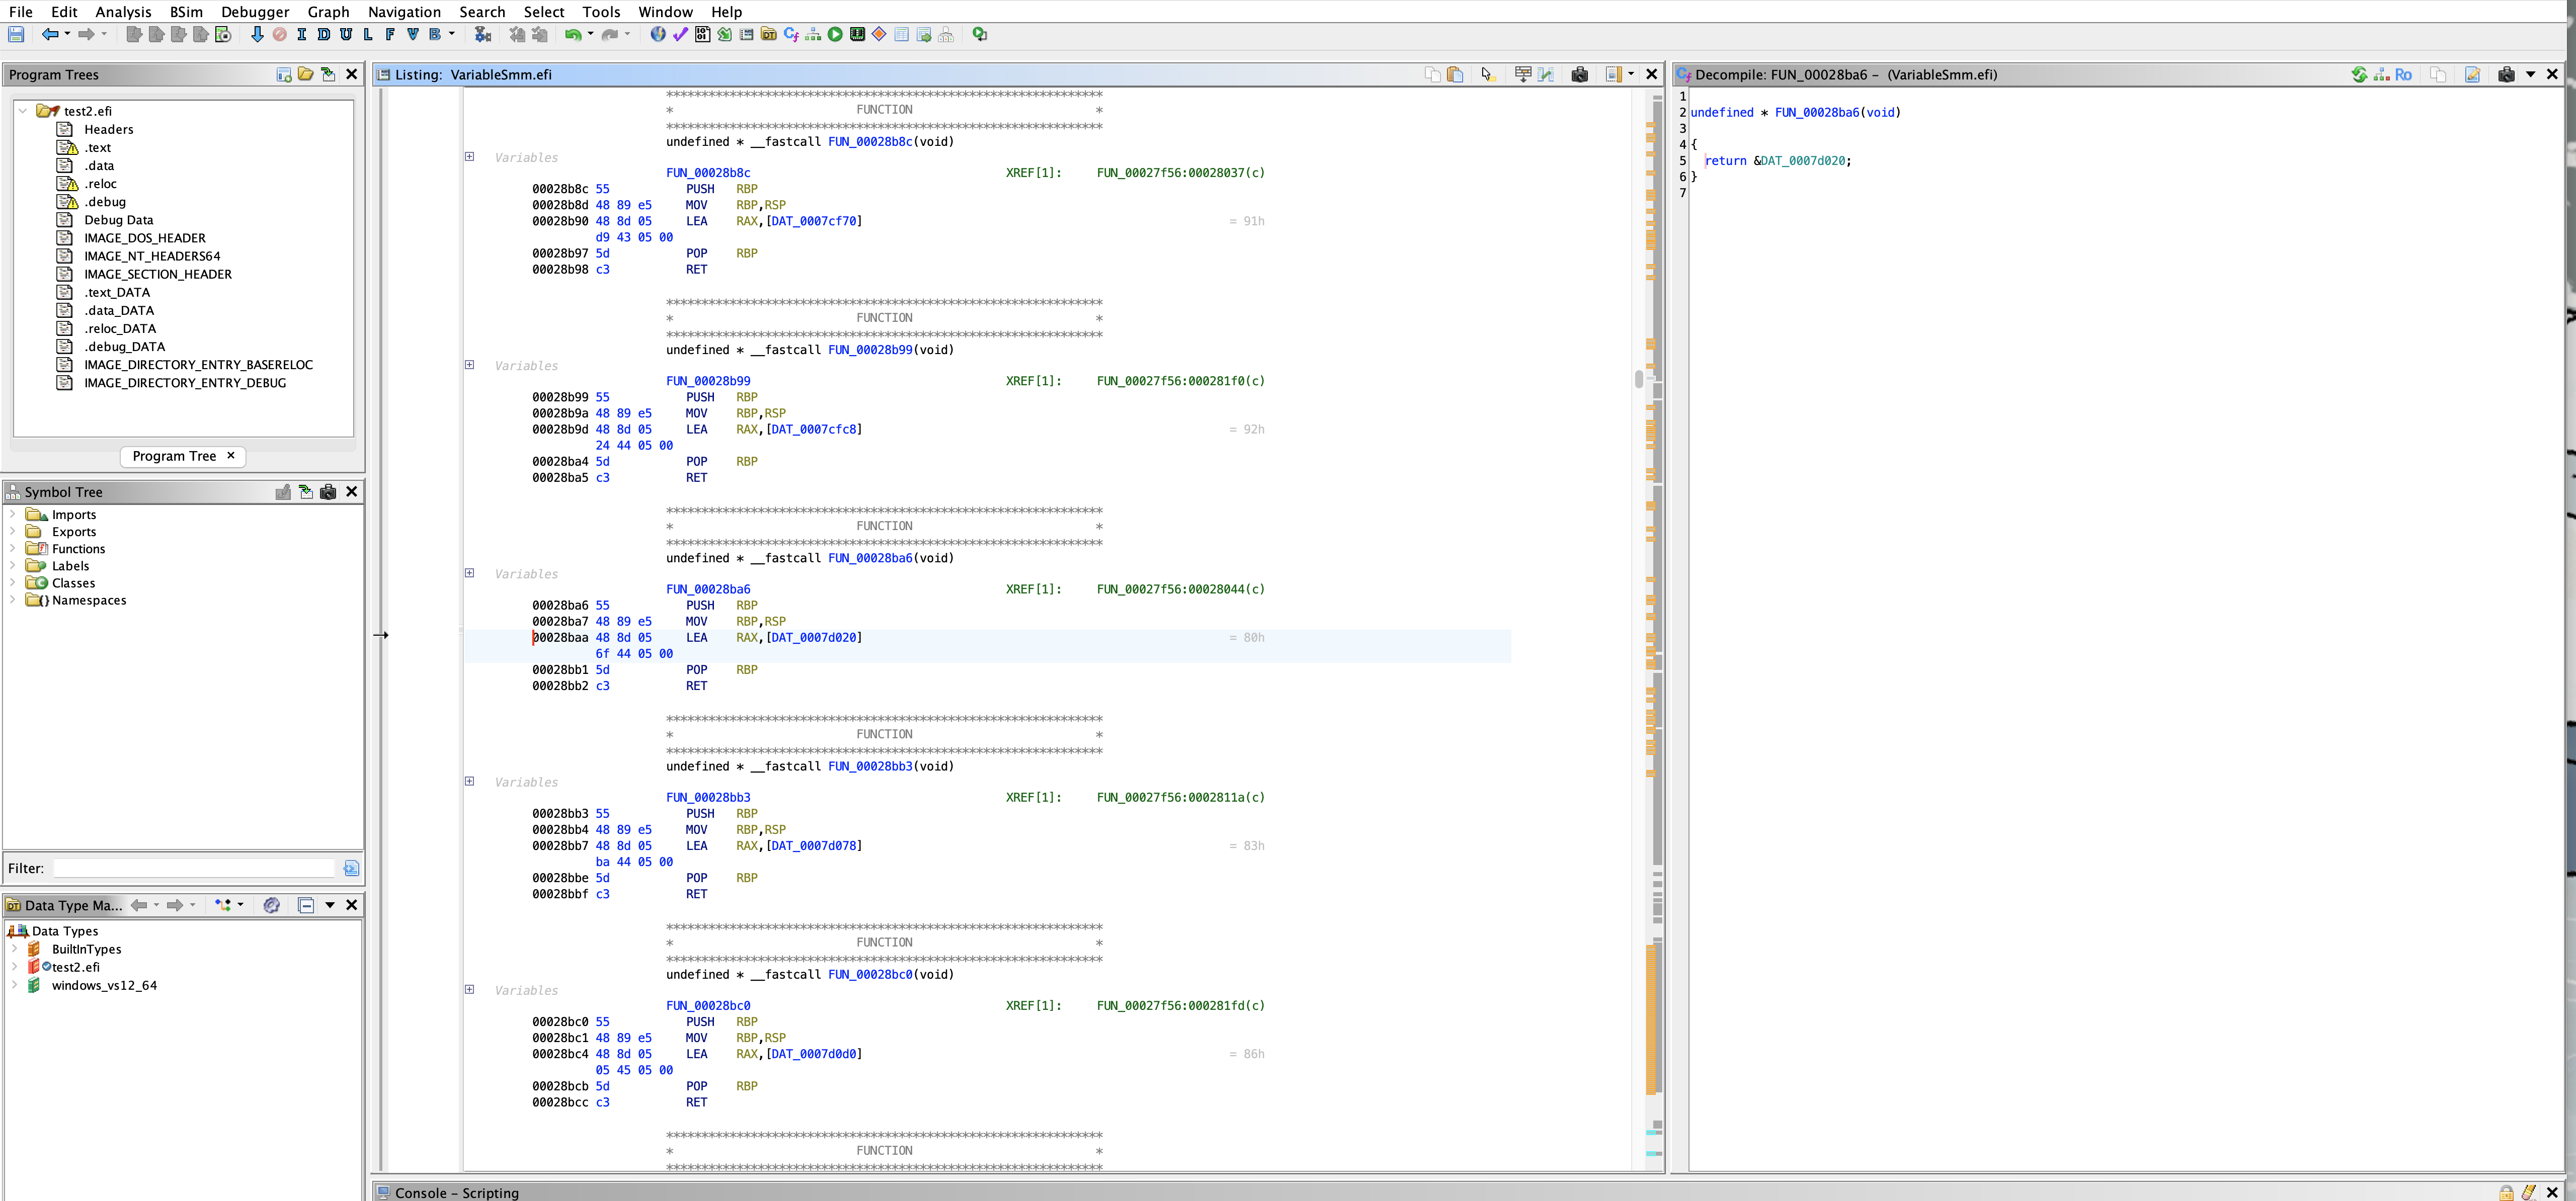
Task: Select the Program Tree tab
Action: point(174,456)
